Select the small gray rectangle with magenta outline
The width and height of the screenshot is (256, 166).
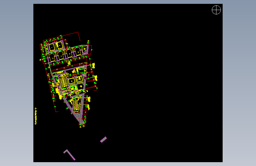(x=104, y=139)
